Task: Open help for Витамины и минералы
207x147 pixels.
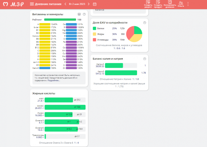Action: point(84,14)
